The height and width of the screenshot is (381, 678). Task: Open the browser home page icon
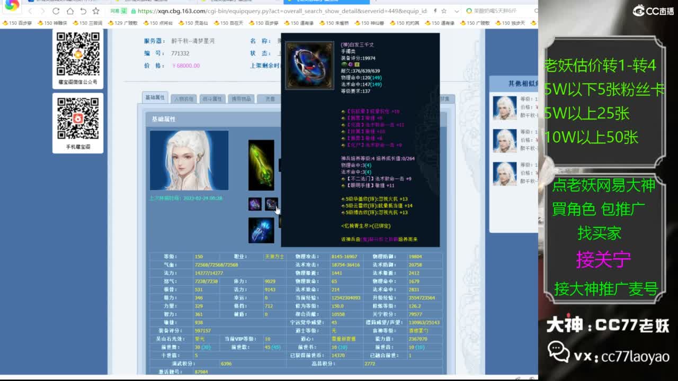70,11
